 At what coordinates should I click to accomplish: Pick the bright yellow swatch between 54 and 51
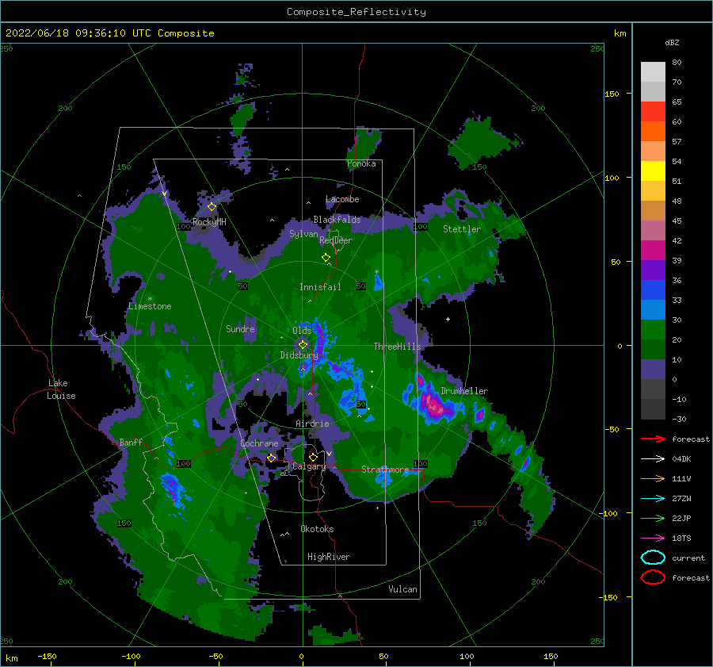click(x=653, y=171)
